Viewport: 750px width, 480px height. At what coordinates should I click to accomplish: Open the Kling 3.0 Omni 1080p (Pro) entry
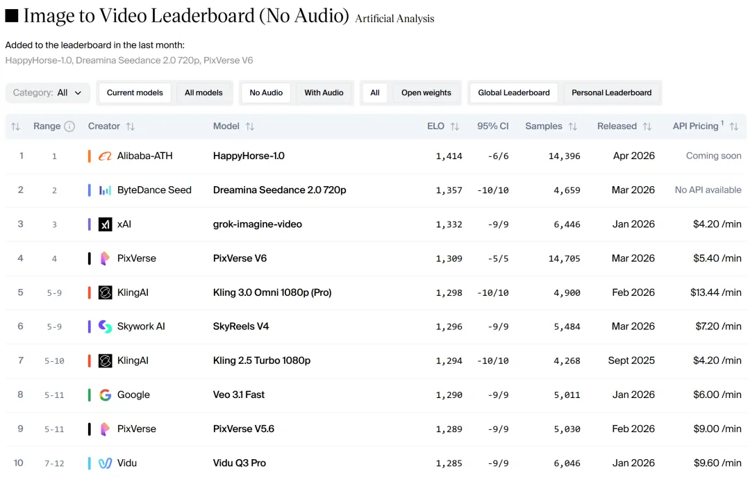pos(272,292)
